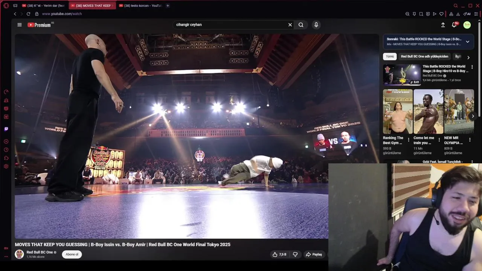Show more filter chips with right chevron
482x271 pixels.
pyautogui.click(x=468, y=58)
